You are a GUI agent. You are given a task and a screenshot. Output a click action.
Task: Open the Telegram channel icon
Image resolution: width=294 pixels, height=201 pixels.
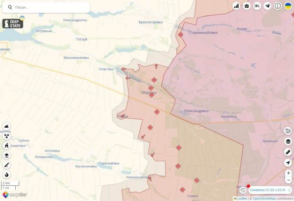(x=267, y=6)
